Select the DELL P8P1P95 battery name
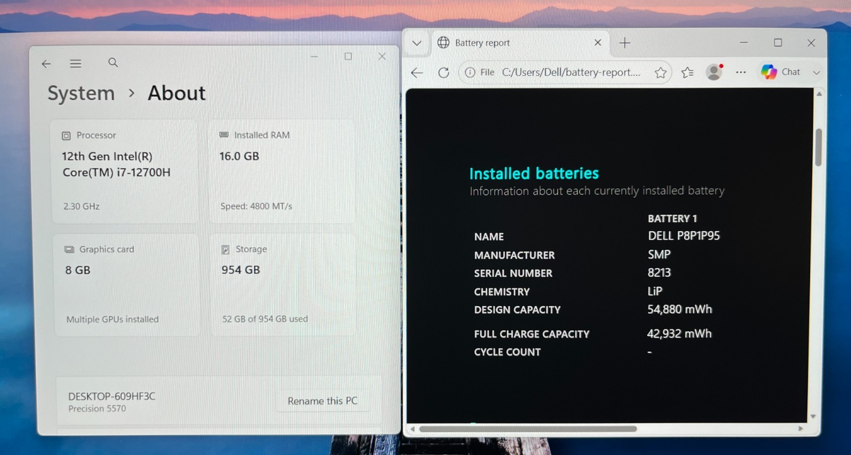Screen dimensions: 851x455 pos(684,235)
